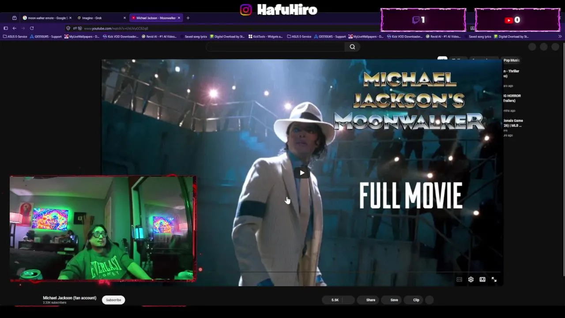Open a new browser tab
565x318 pixels.
(x=188, y=18)
